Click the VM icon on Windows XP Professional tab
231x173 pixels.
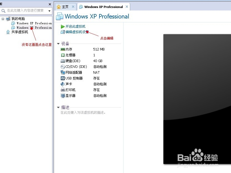[81, 7]
